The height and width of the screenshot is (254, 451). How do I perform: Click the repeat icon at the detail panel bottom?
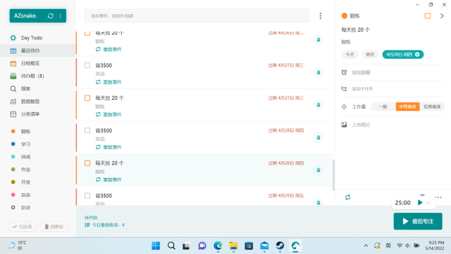click(348, 197)
